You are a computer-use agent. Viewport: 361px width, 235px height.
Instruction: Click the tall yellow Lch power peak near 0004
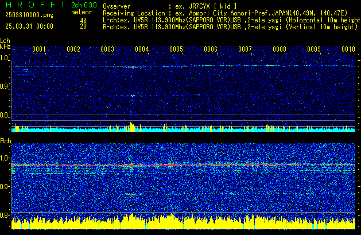132,127
